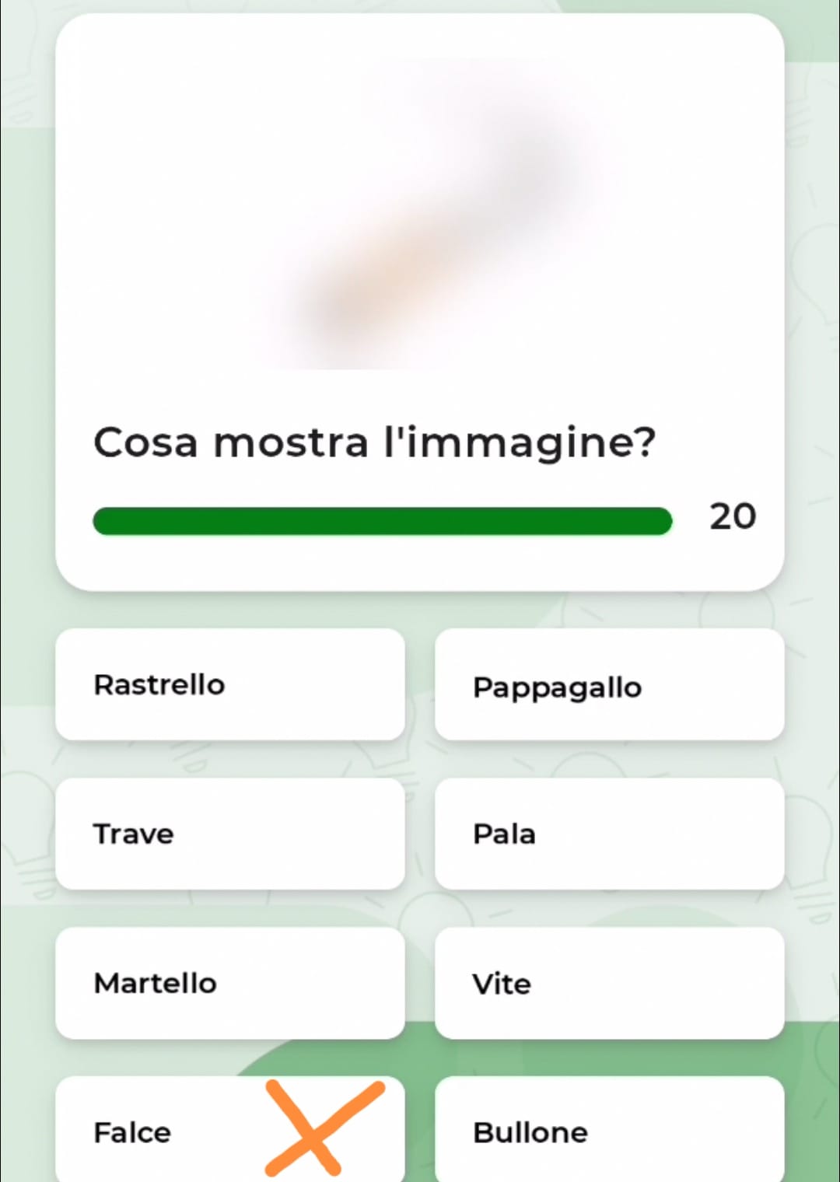
Task: Choose Bullone as the answer
Action: click(609, 1131)
